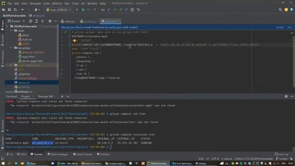
Task: Collapse the templates folder in tree
Action: (11, 48)
